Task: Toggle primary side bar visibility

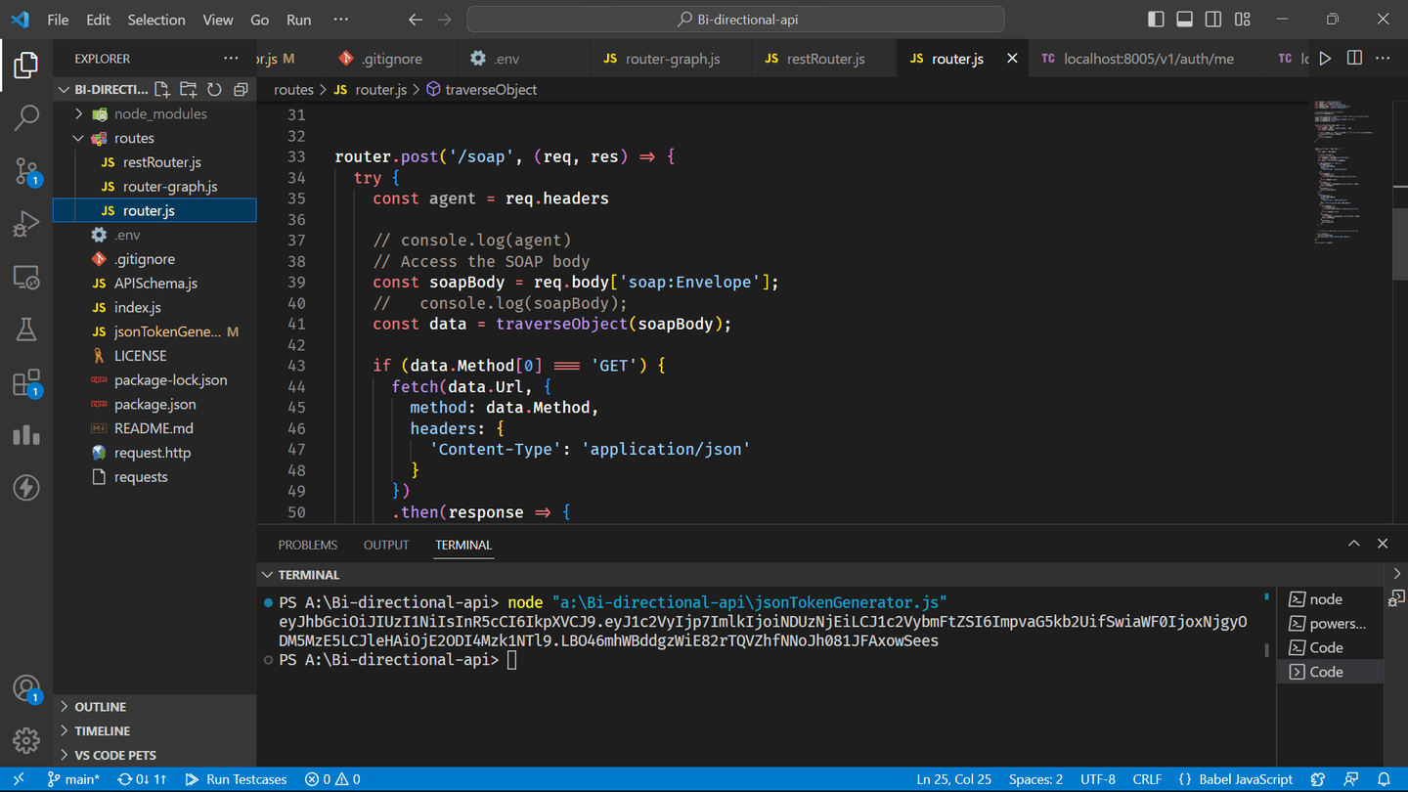Action: [1156, 20]
